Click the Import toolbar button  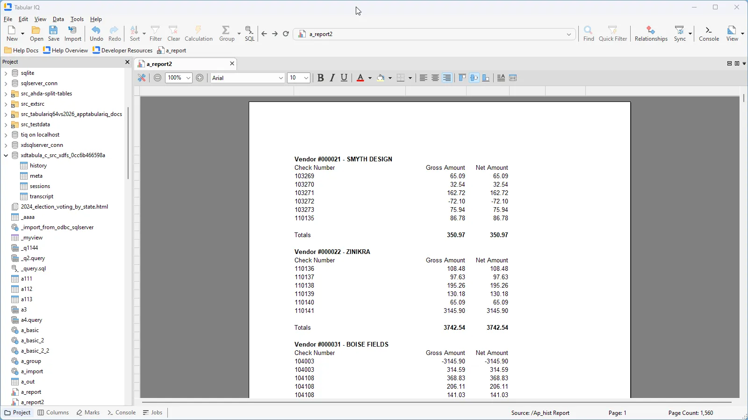(73, 34)
